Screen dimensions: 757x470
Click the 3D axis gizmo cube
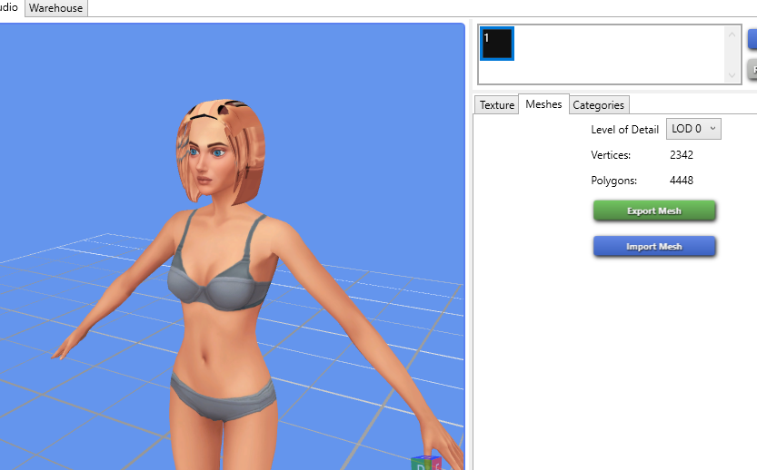click(x=427, y=463)
